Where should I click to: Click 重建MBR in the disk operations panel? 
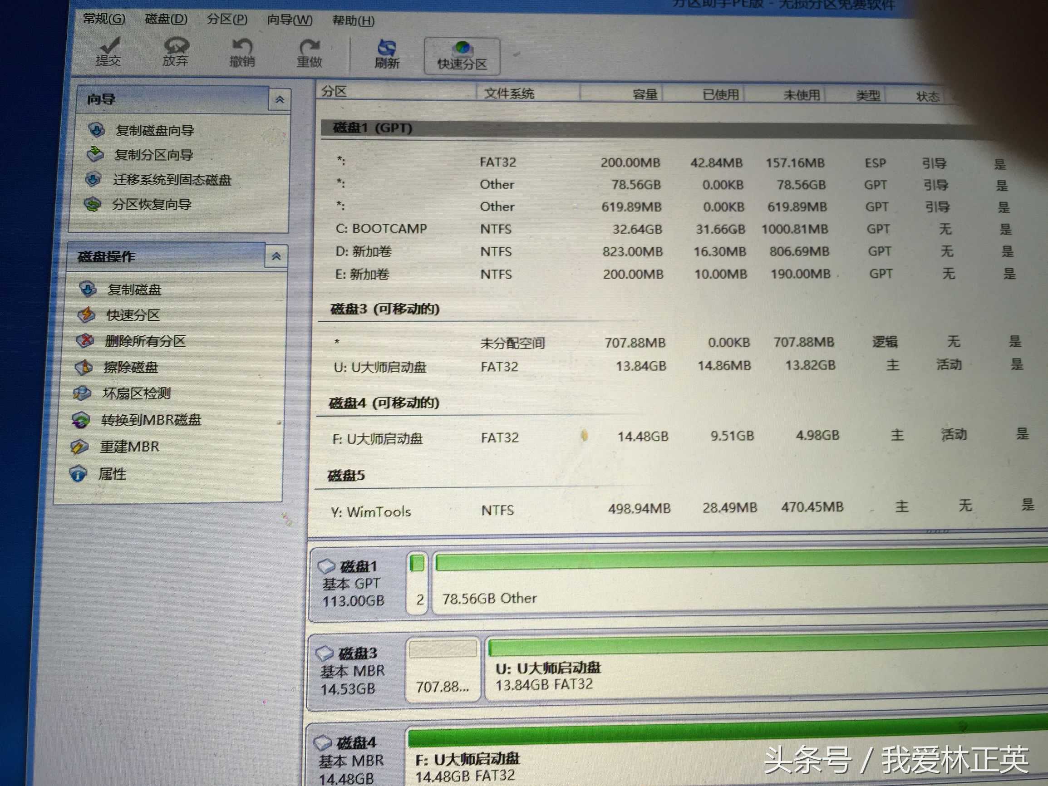[129, 447]
